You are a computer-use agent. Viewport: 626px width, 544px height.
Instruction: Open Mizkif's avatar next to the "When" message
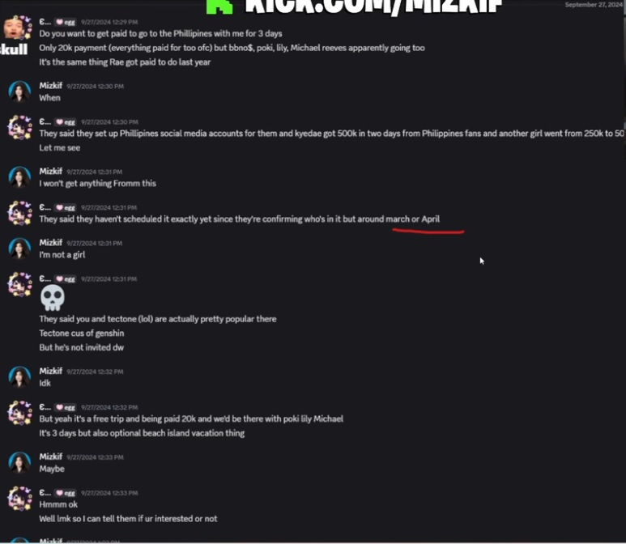[19, 91]
